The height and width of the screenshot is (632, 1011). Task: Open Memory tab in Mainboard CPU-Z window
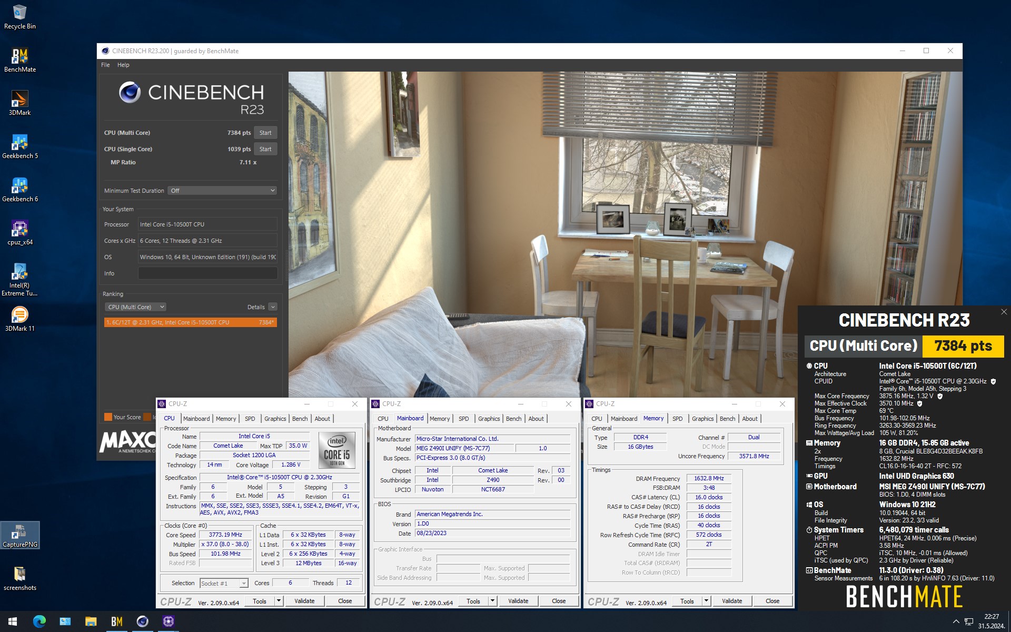coord(440,419)
